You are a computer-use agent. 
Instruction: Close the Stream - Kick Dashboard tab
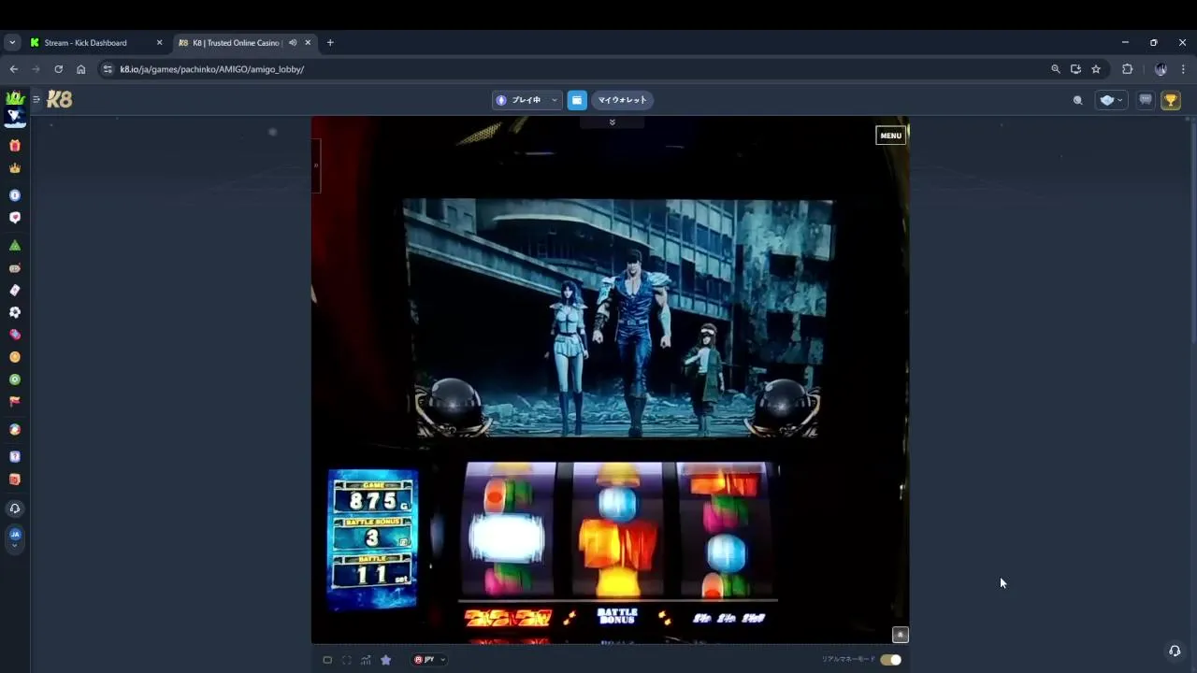(x=159, y=42)
